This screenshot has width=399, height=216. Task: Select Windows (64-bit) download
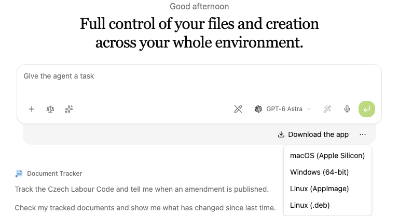click(x=327, y=172)
